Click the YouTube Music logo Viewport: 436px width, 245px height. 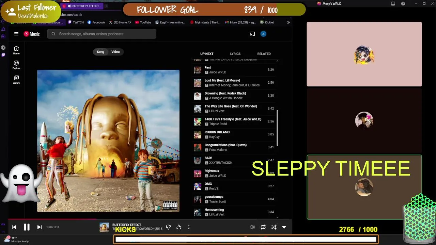[32, 34]
